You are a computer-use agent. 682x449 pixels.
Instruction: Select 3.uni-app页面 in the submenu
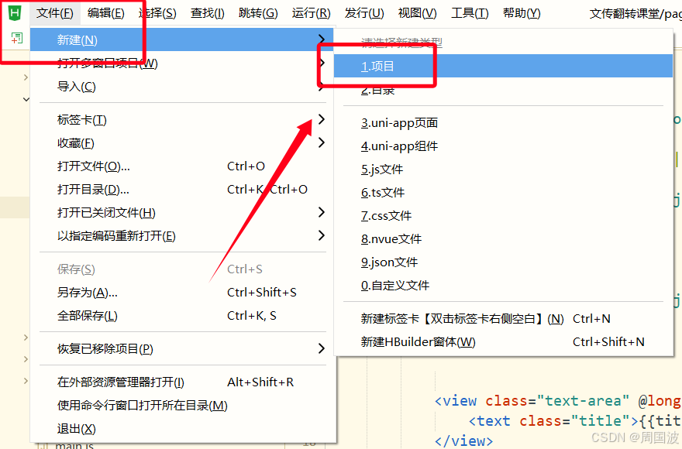[x=503, y=123]
